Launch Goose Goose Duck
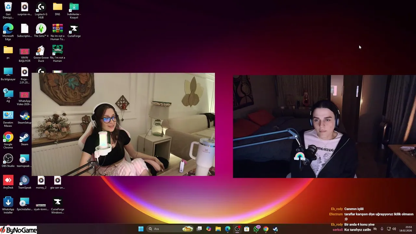Viewport: 416px width, 234px height. point(41,54)
